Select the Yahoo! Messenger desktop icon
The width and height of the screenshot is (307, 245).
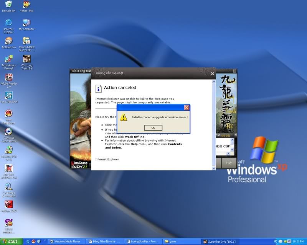[8, 226]
